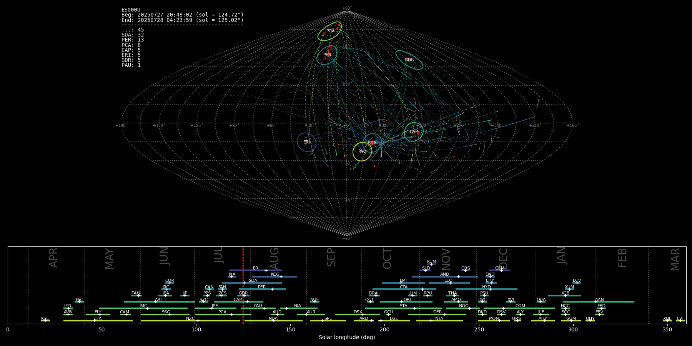
Task: Click the 300 tick on the solar longitude axis
Action: click(x=573, y=329)
